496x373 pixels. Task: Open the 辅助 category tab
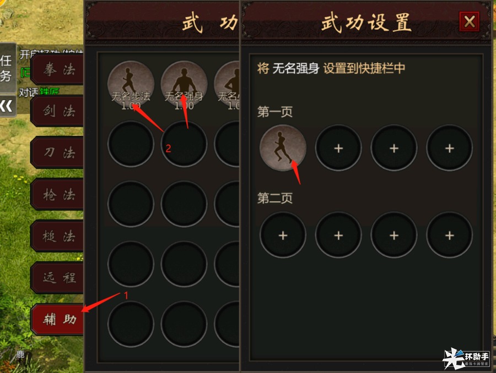point(57,319)
